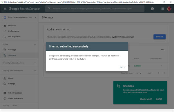Open the Privacy link
The height and width of the screenshot is (112, 174).
6,106
